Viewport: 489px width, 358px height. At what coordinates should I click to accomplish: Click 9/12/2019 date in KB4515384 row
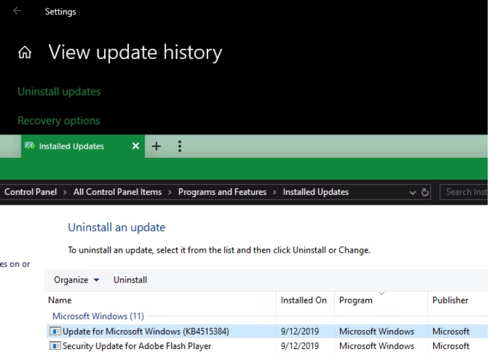pos(300,331)
